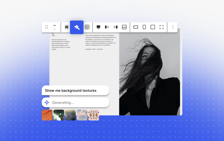Toggle the fullscreen icon
The image size is (224, 141).
161,27
